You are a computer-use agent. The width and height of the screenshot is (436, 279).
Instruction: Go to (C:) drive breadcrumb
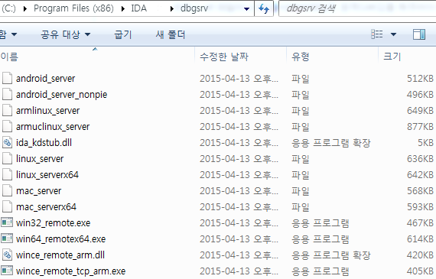[8, 8]
